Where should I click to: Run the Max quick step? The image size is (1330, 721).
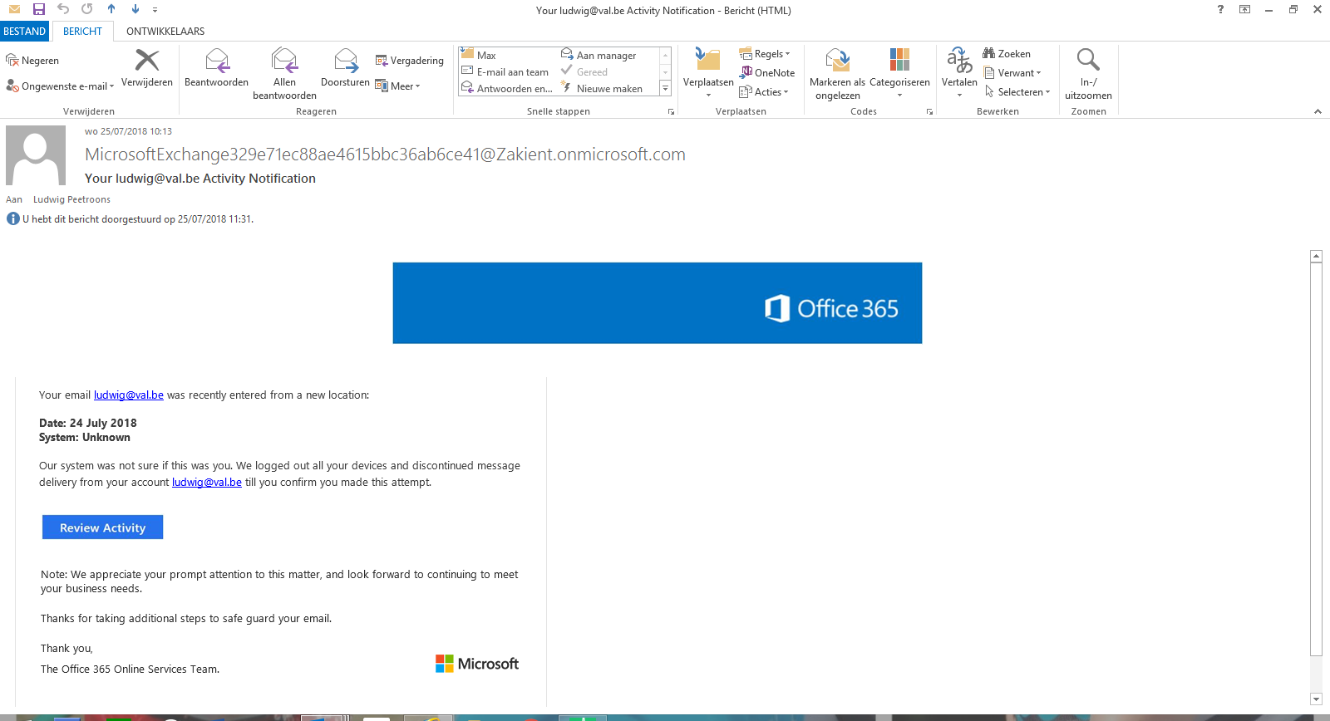pos(479,56)
